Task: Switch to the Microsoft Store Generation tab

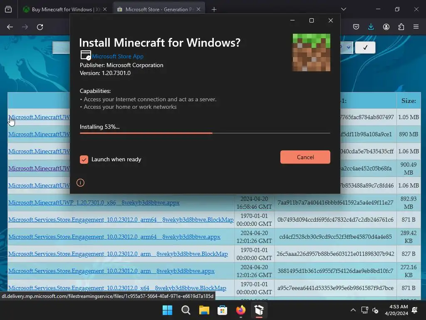Action: 159,9
